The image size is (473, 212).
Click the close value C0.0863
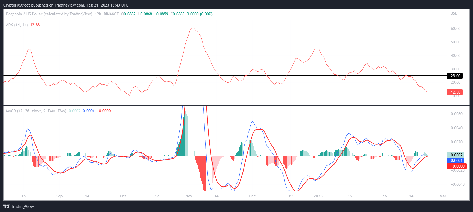[177, 14]
